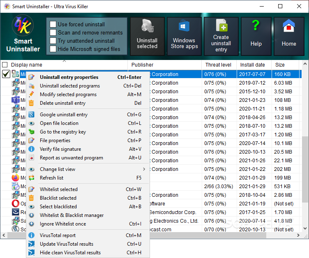Toggle Try unattended uninstall checkbox
309x258 pixels.
[53, 41]
